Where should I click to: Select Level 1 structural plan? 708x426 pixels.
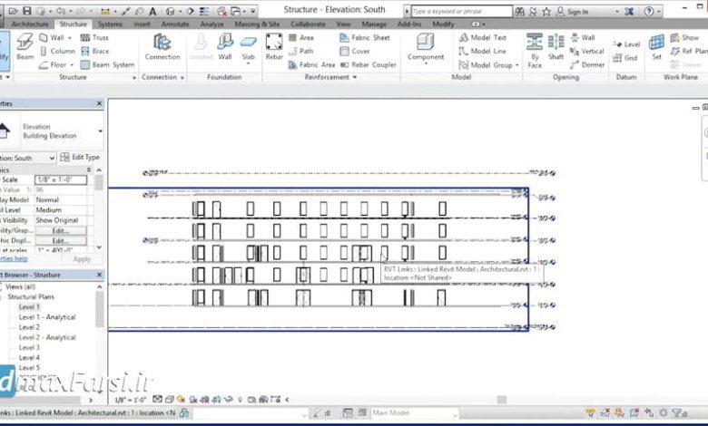(x=29, y=307)
